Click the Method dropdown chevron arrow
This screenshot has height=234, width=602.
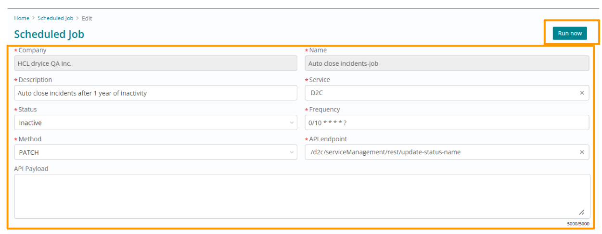[292, 152]
